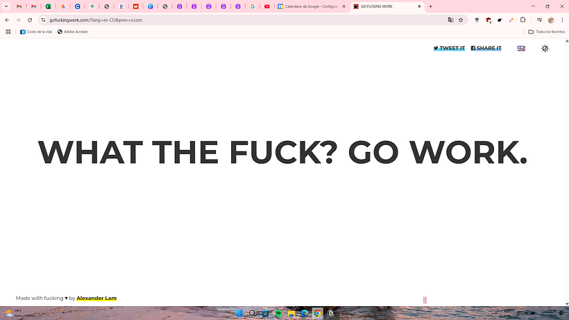Image resolution: width=569 pixels, height=320 pixels.
Task: Click the TWEET IT link
Action: tap(449, 49)
